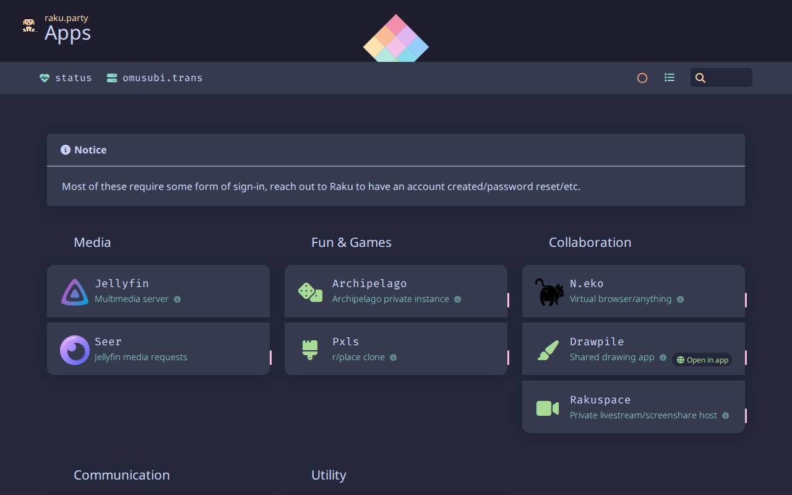Show info for Jellyfin Multimedia server
792x495 pixels.
pos(177,299)
